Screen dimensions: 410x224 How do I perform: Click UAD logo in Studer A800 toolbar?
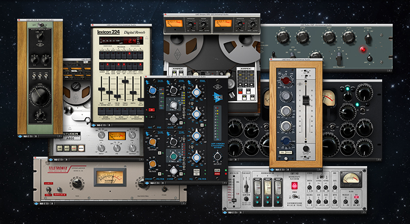(51, 160)
